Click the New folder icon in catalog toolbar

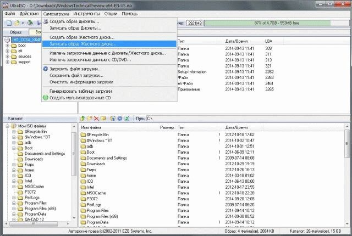[x=90, y=119]
